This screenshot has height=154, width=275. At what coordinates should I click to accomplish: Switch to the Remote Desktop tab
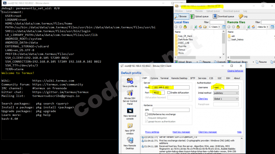coord(179,78)
